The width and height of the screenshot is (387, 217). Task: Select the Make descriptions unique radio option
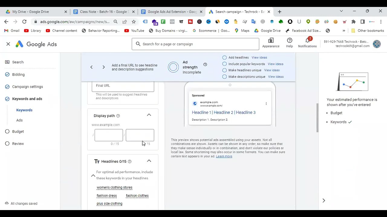224,77
